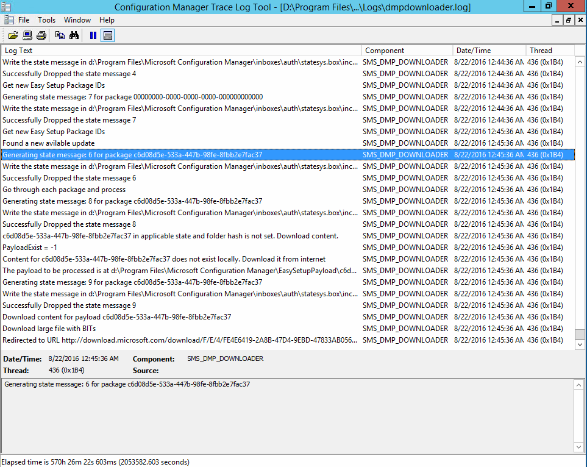Click log list scrollbar down arrow

tap(580, 344)
